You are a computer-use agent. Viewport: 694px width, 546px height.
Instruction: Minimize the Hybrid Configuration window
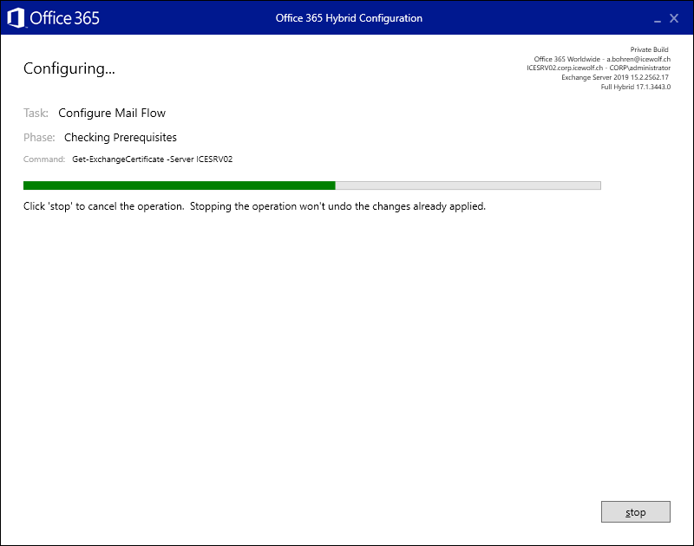[658, 19]
